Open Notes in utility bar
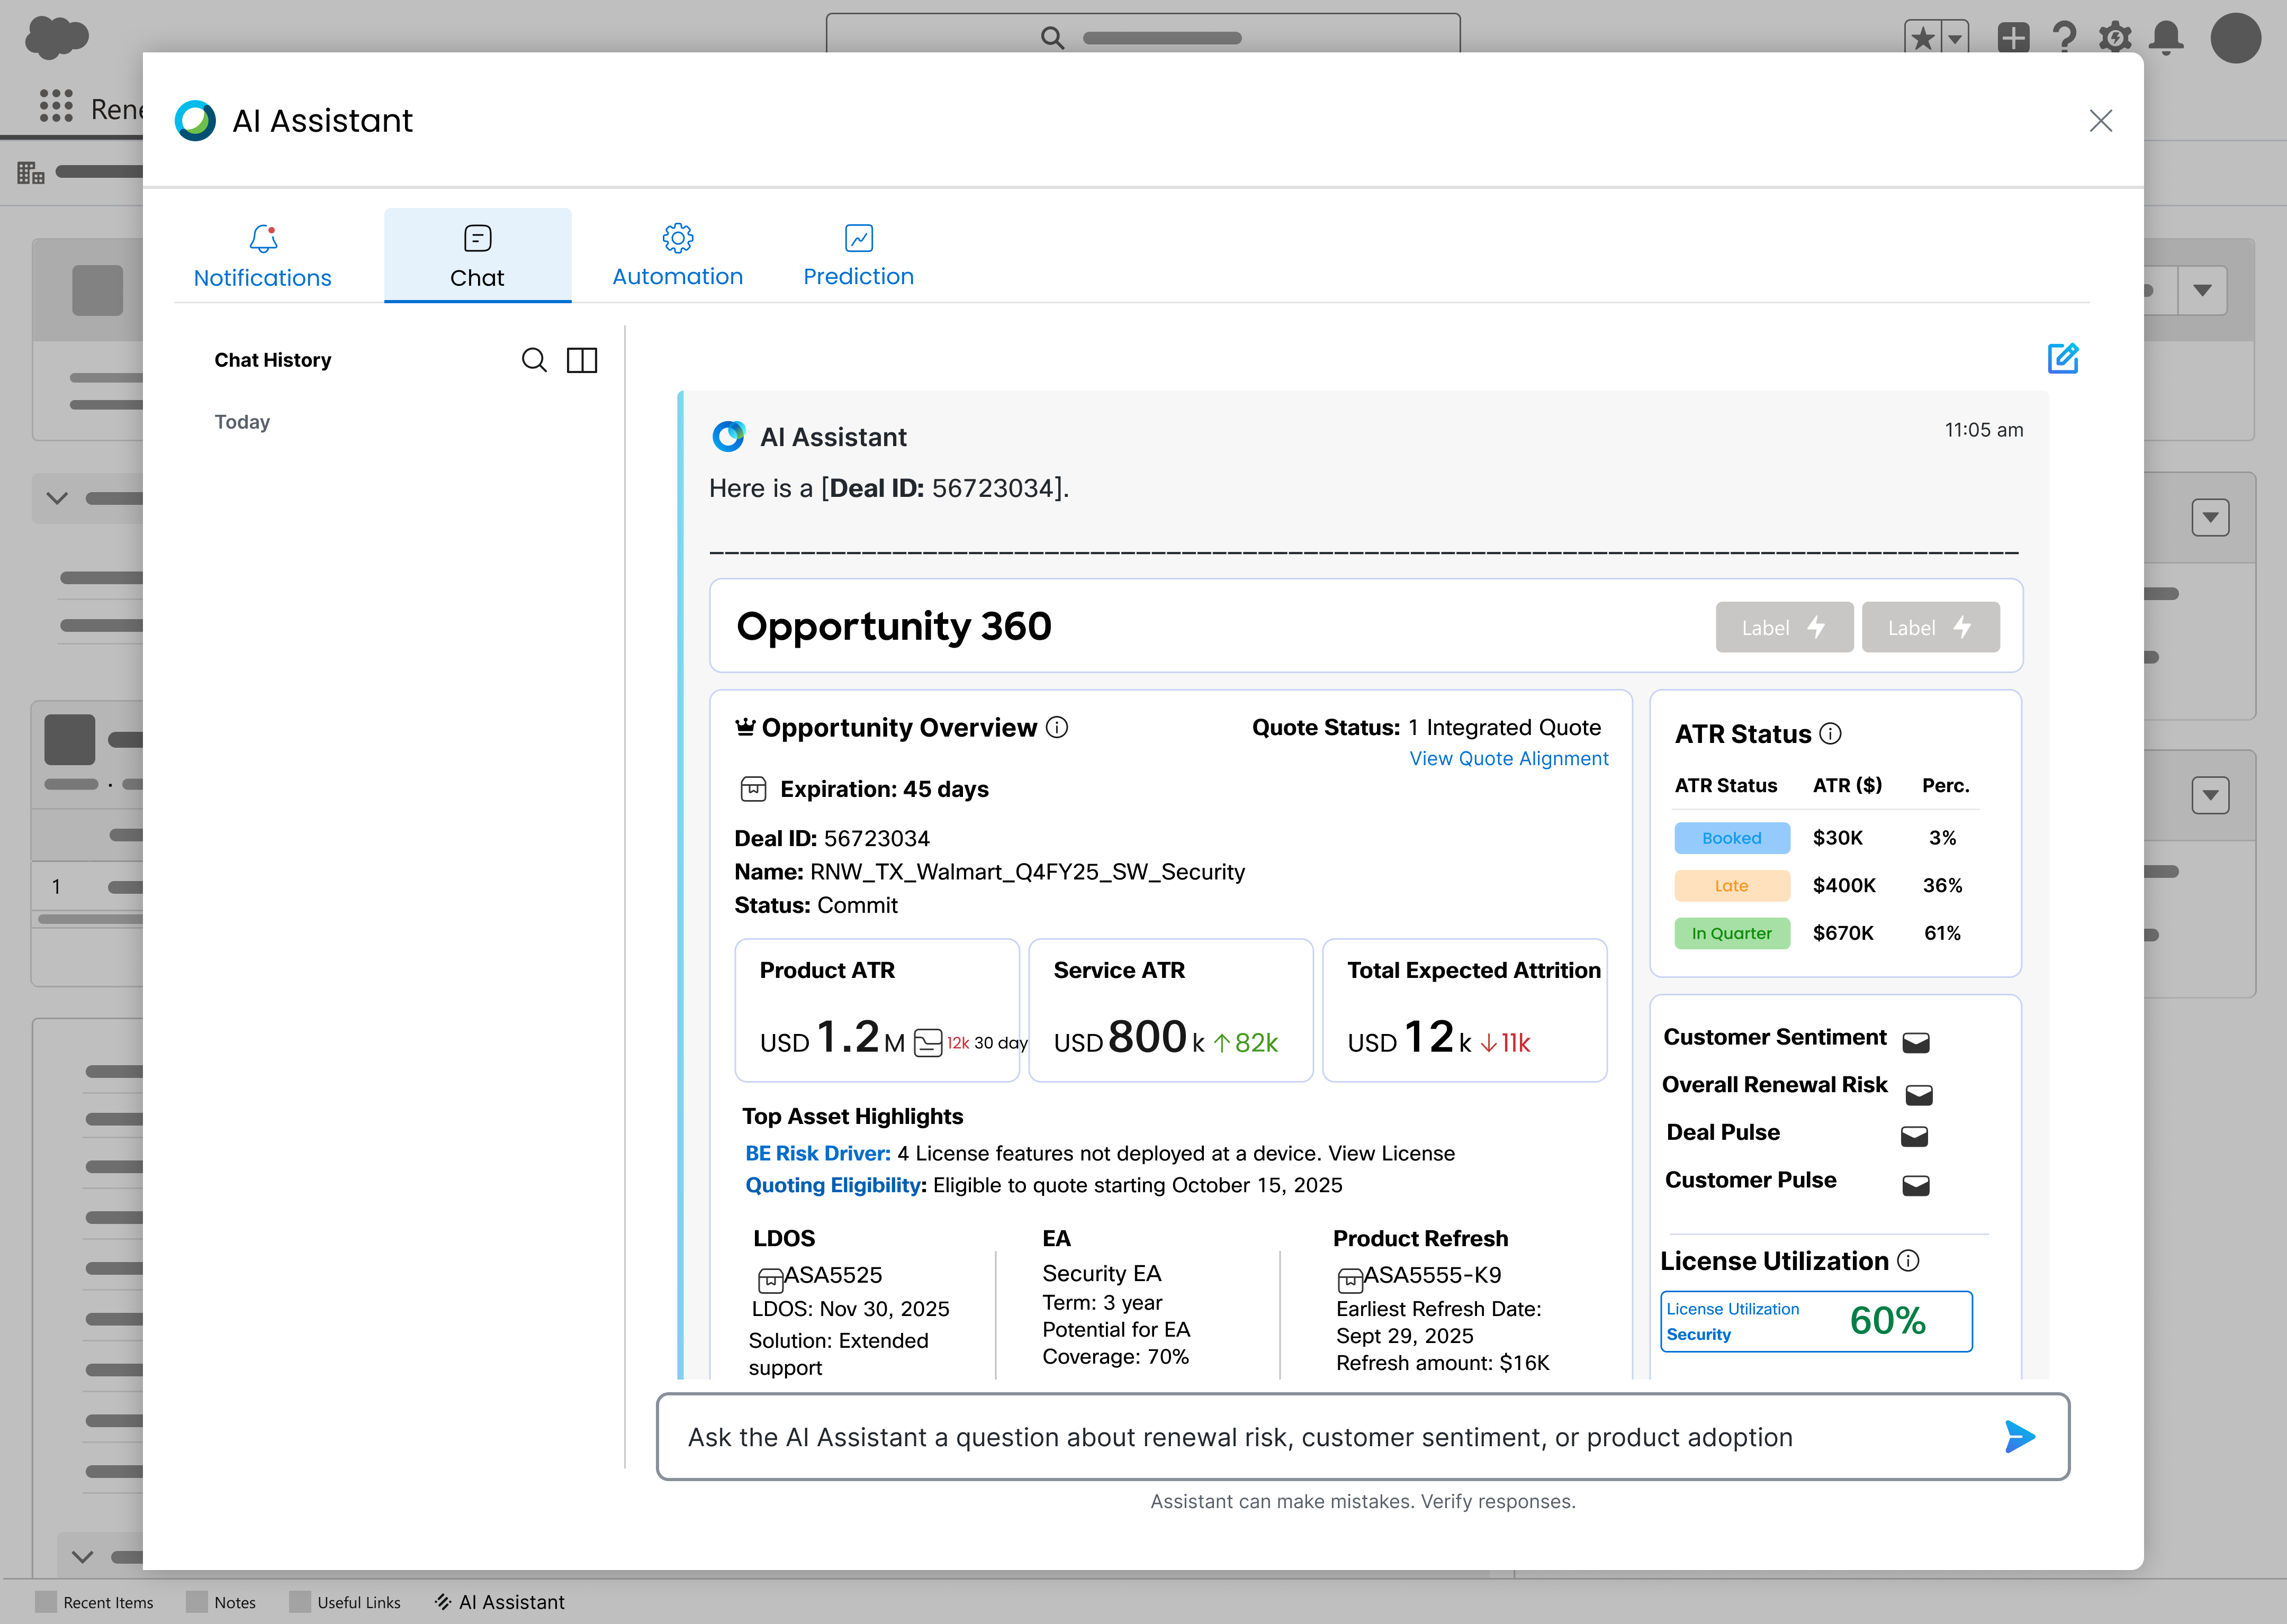Image resolution: width=2287 pixels, height=1624 pixels. point(221,1602)
